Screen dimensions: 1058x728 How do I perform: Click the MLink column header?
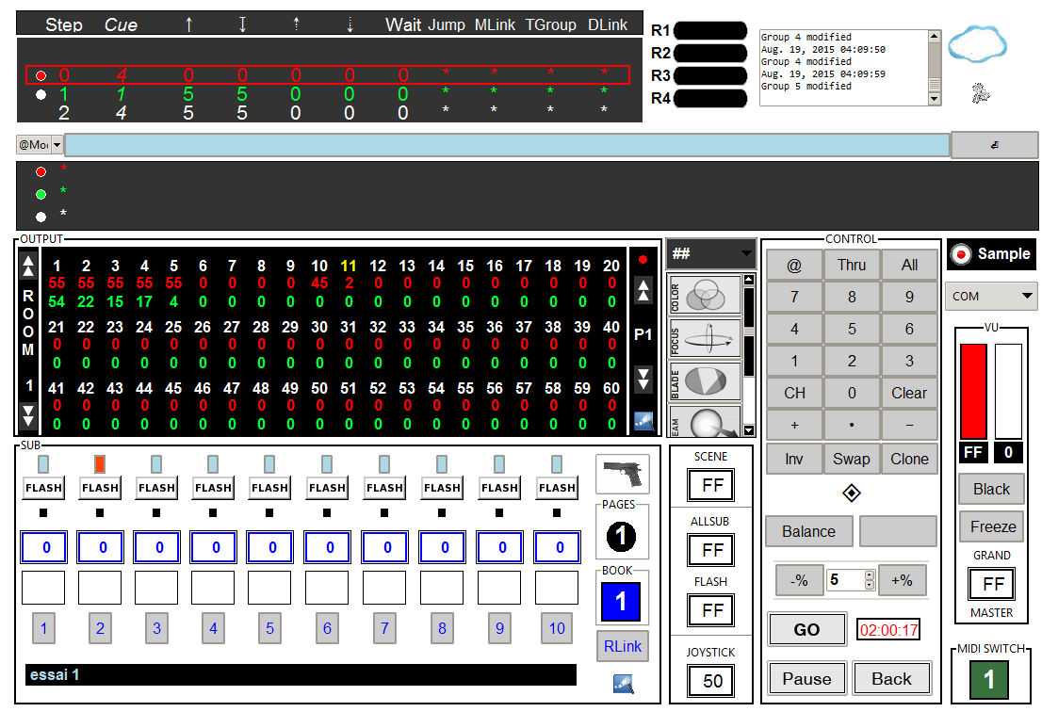[495, 24]
